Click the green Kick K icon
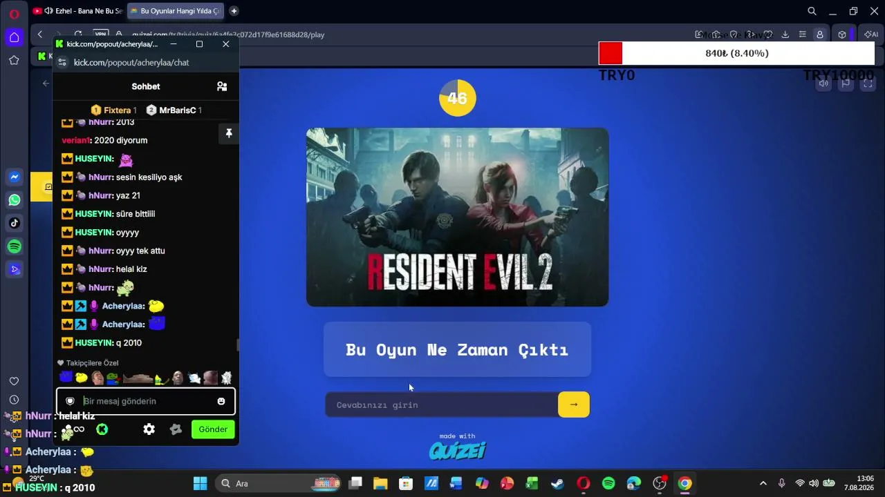 [x=102, y=429]
